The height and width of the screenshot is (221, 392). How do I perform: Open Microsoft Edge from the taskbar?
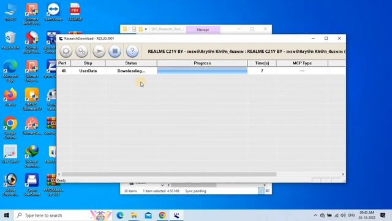[x=120, y=215]
